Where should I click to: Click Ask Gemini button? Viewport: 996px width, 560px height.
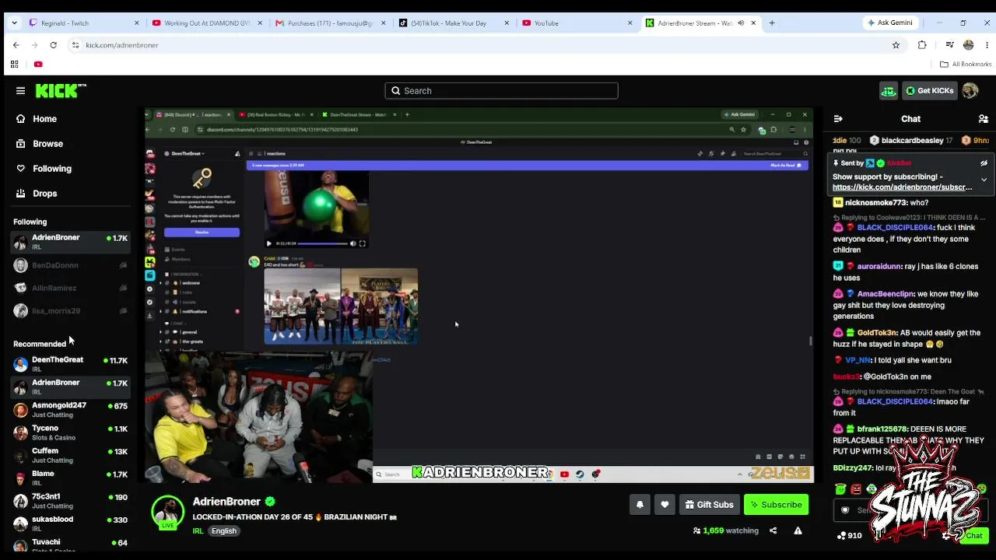[890, 23]
